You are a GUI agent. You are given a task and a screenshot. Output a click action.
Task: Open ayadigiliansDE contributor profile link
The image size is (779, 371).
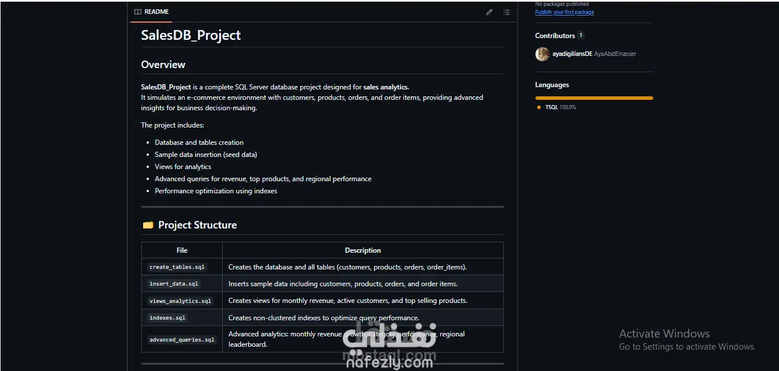572,54
